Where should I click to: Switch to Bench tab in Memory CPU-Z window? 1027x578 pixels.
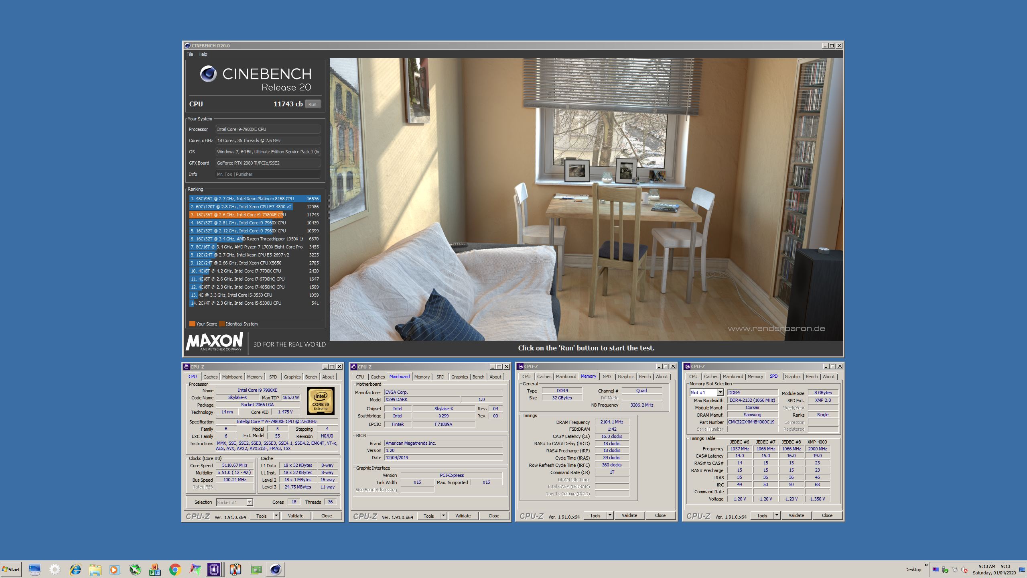coord(644,377)
